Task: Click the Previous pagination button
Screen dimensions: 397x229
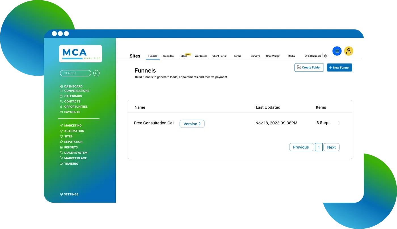Action: coord(301,147)
